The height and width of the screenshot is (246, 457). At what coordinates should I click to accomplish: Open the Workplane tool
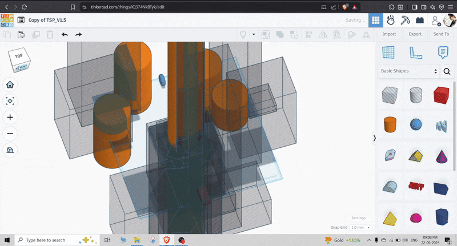coord(388,53)
